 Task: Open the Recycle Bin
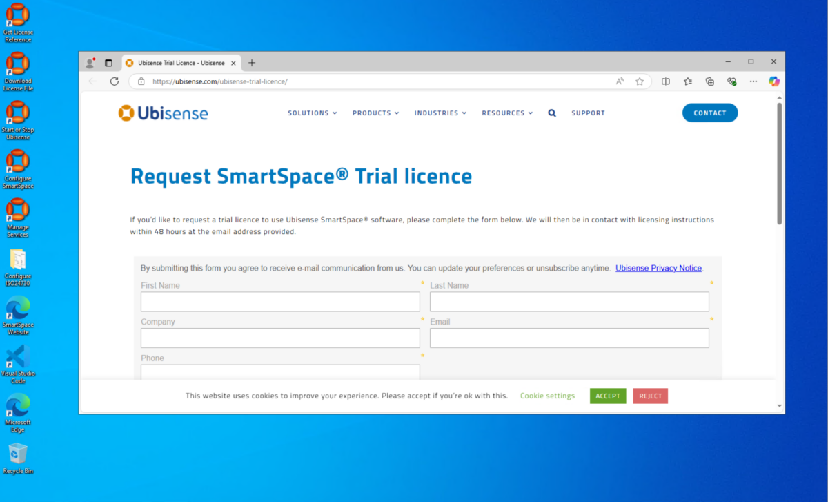point(18,458)
